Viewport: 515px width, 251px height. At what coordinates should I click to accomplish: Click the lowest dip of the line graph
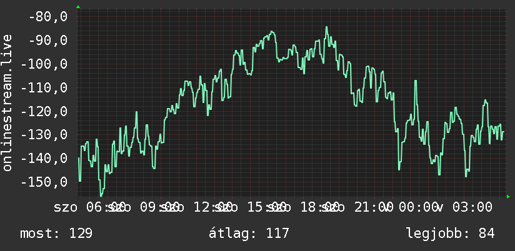(101, 195)
